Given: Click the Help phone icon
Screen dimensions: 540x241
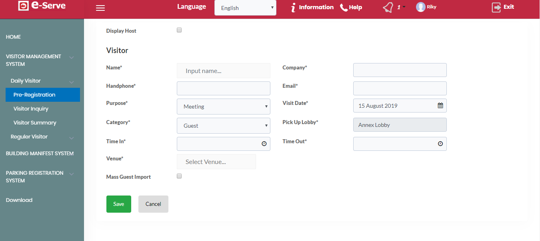Looking at the screenshot, I should click(344, 8).
